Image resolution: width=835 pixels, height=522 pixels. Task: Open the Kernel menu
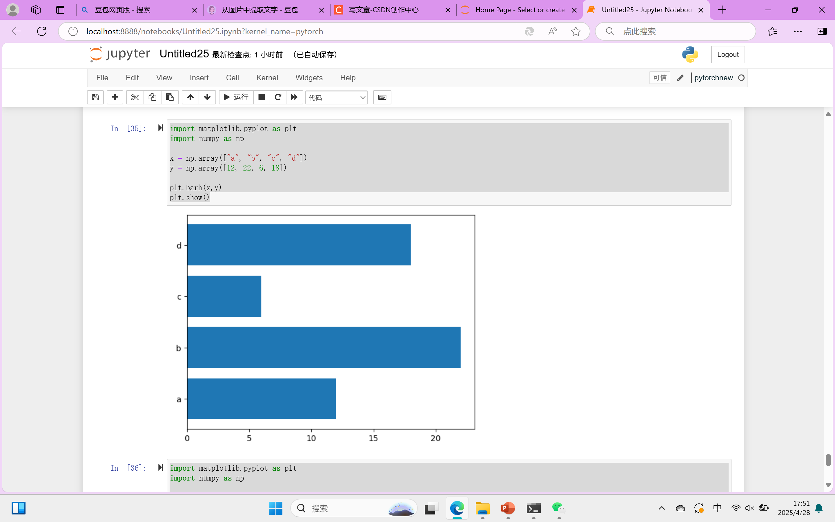(x=267, y=78)
